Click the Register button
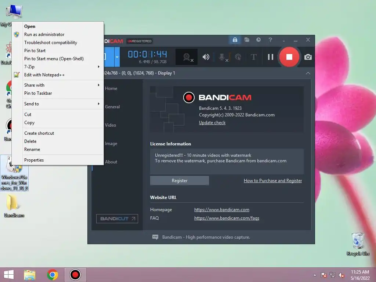Screen dimensions: 376x282 click(179, 181)
